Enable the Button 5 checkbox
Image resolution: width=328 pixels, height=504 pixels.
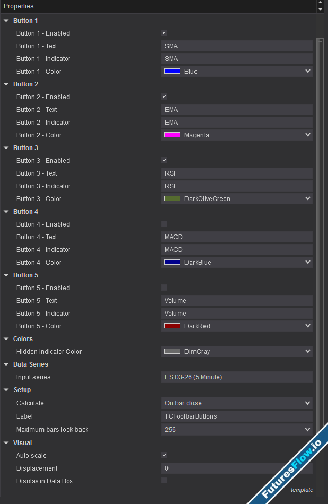164,288
